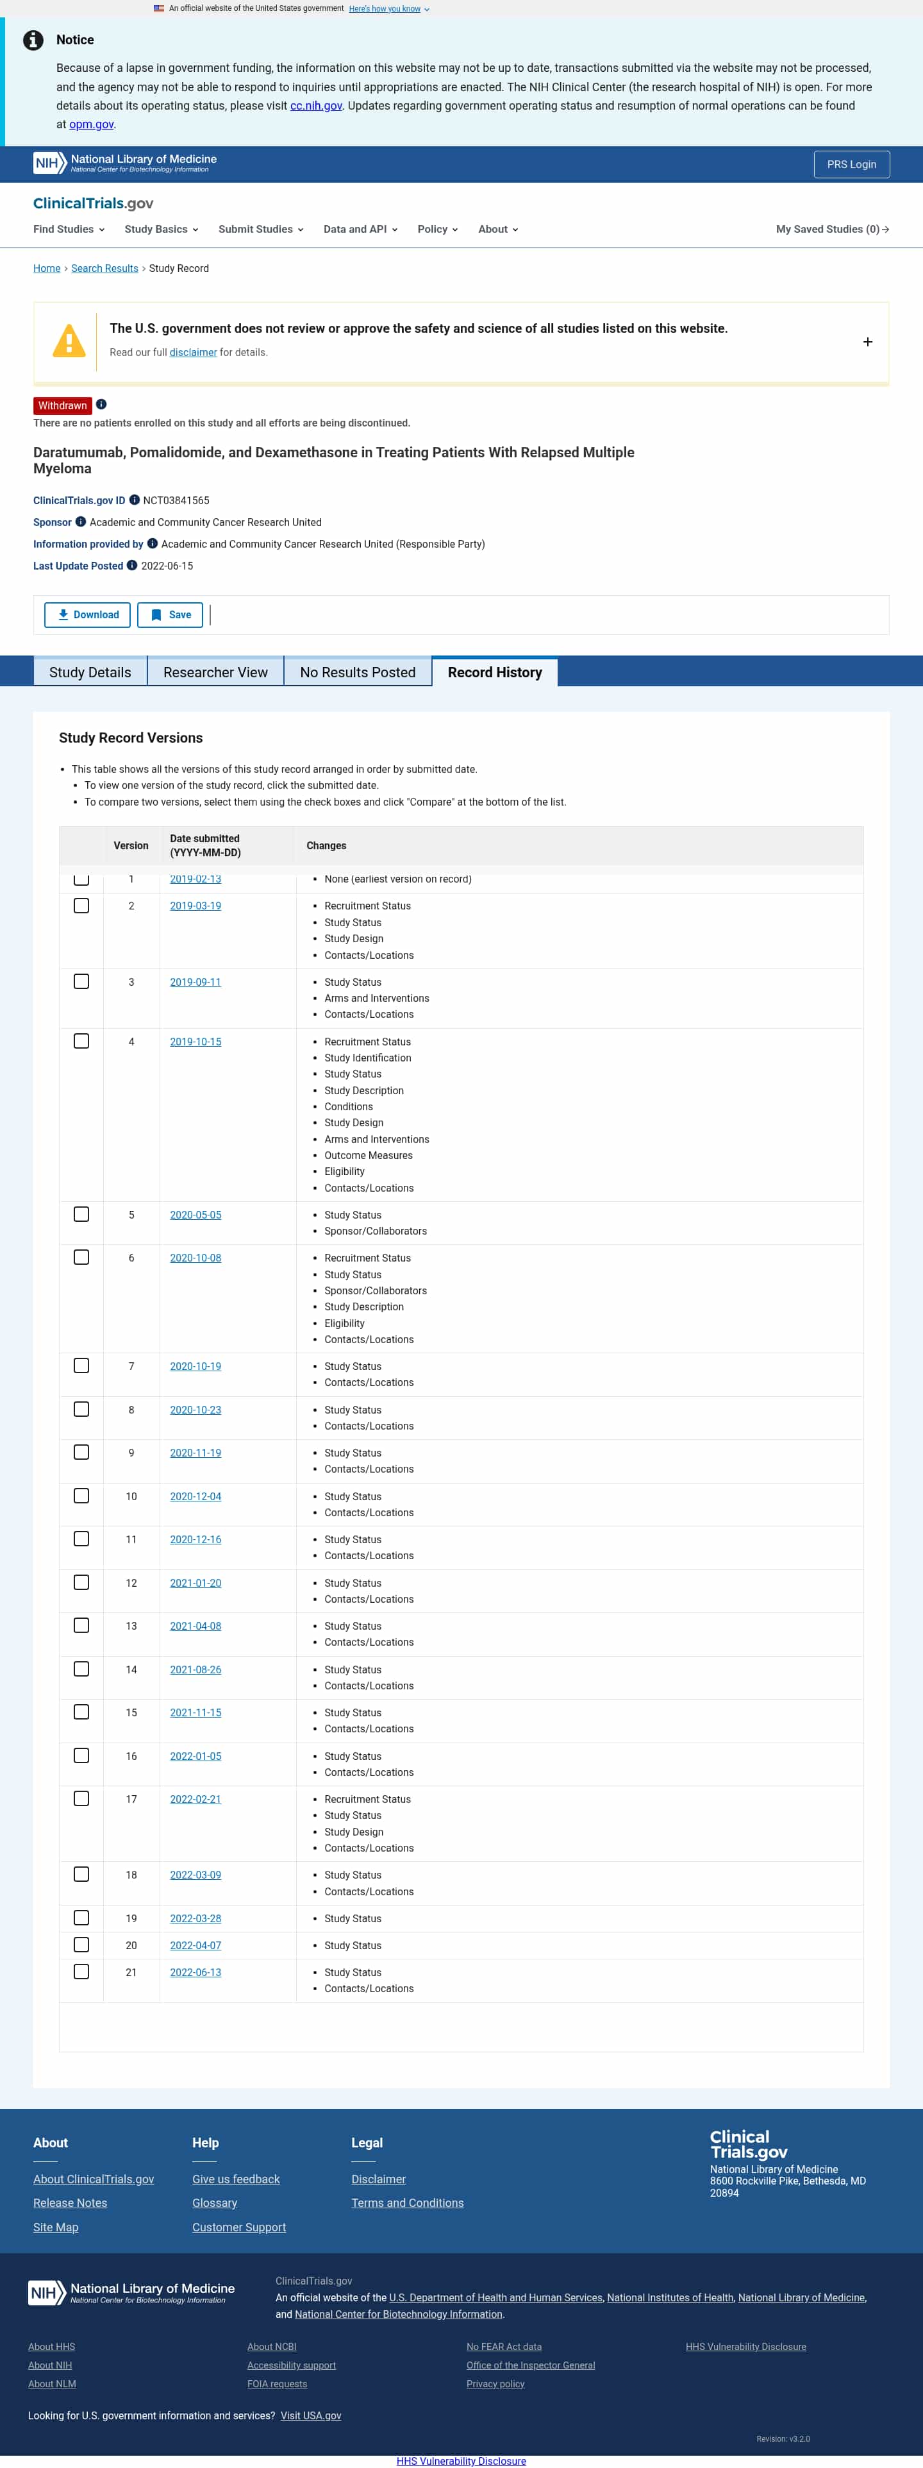
Task: Click info icon next to Withdrawn status
Action: coord(101,404)
